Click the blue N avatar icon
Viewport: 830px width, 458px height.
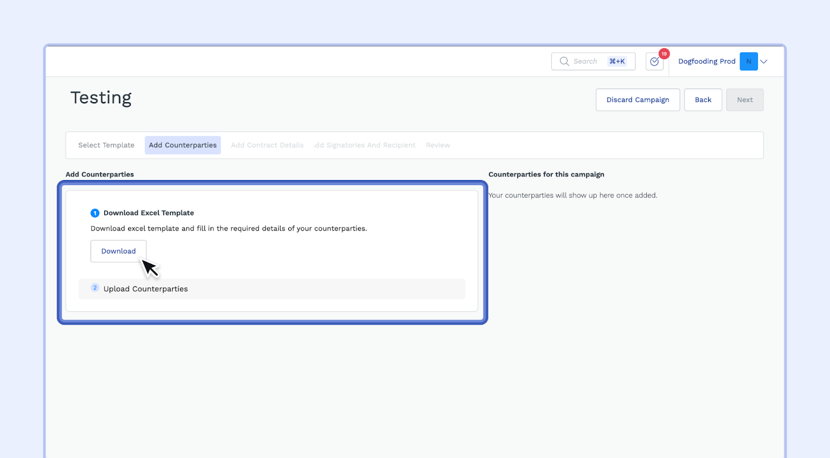pos(749,61)
